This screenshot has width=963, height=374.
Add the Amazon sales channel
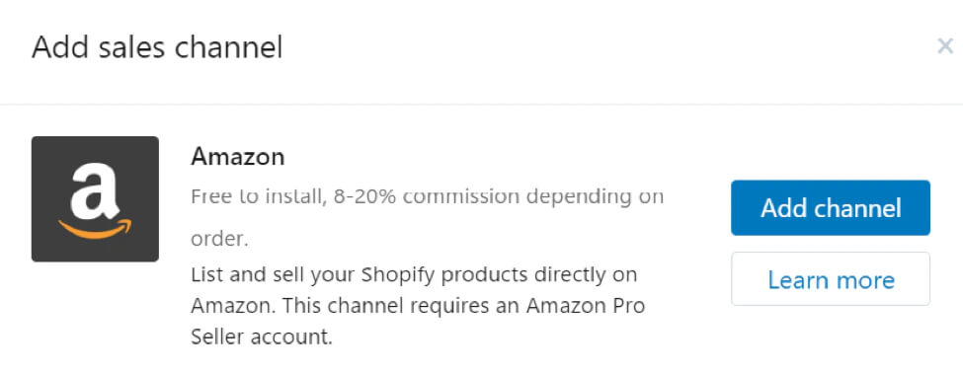click(831, 208)
